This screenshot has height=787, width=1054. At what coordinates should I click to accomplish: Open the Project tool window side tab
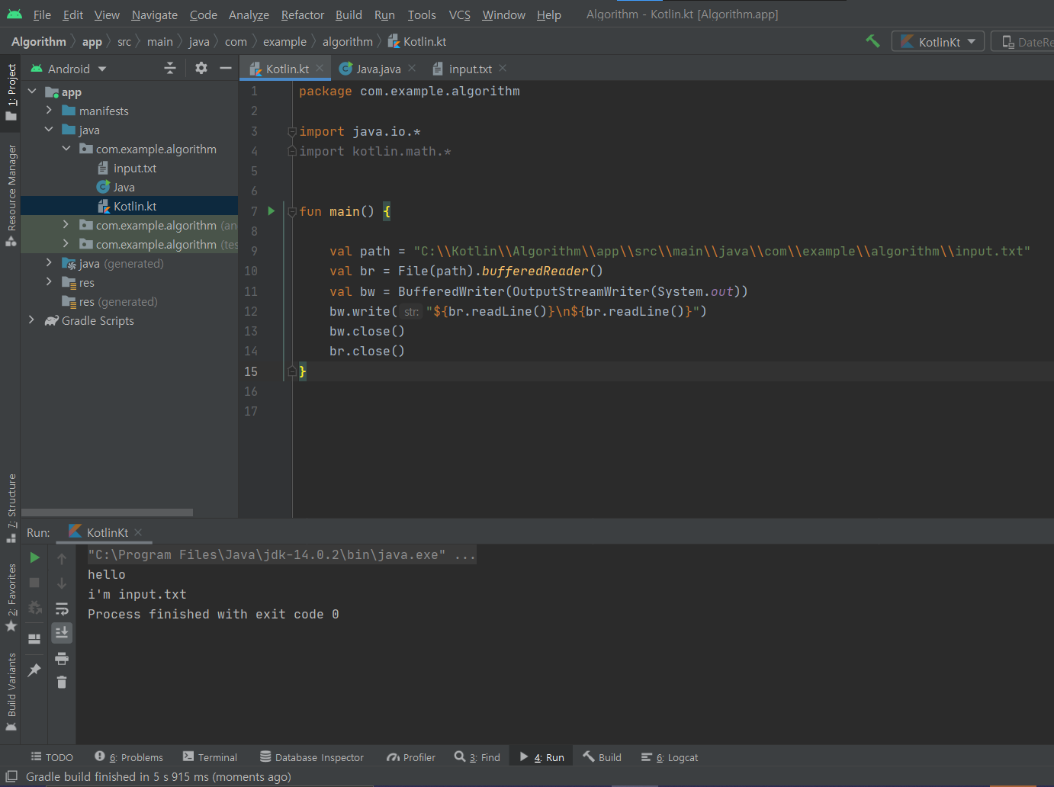(11, 92)
